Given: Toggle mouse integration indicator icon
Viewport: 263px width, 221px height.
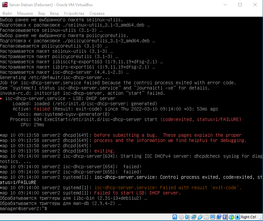Looking at the screenshot, I should (x=231, y=217).
